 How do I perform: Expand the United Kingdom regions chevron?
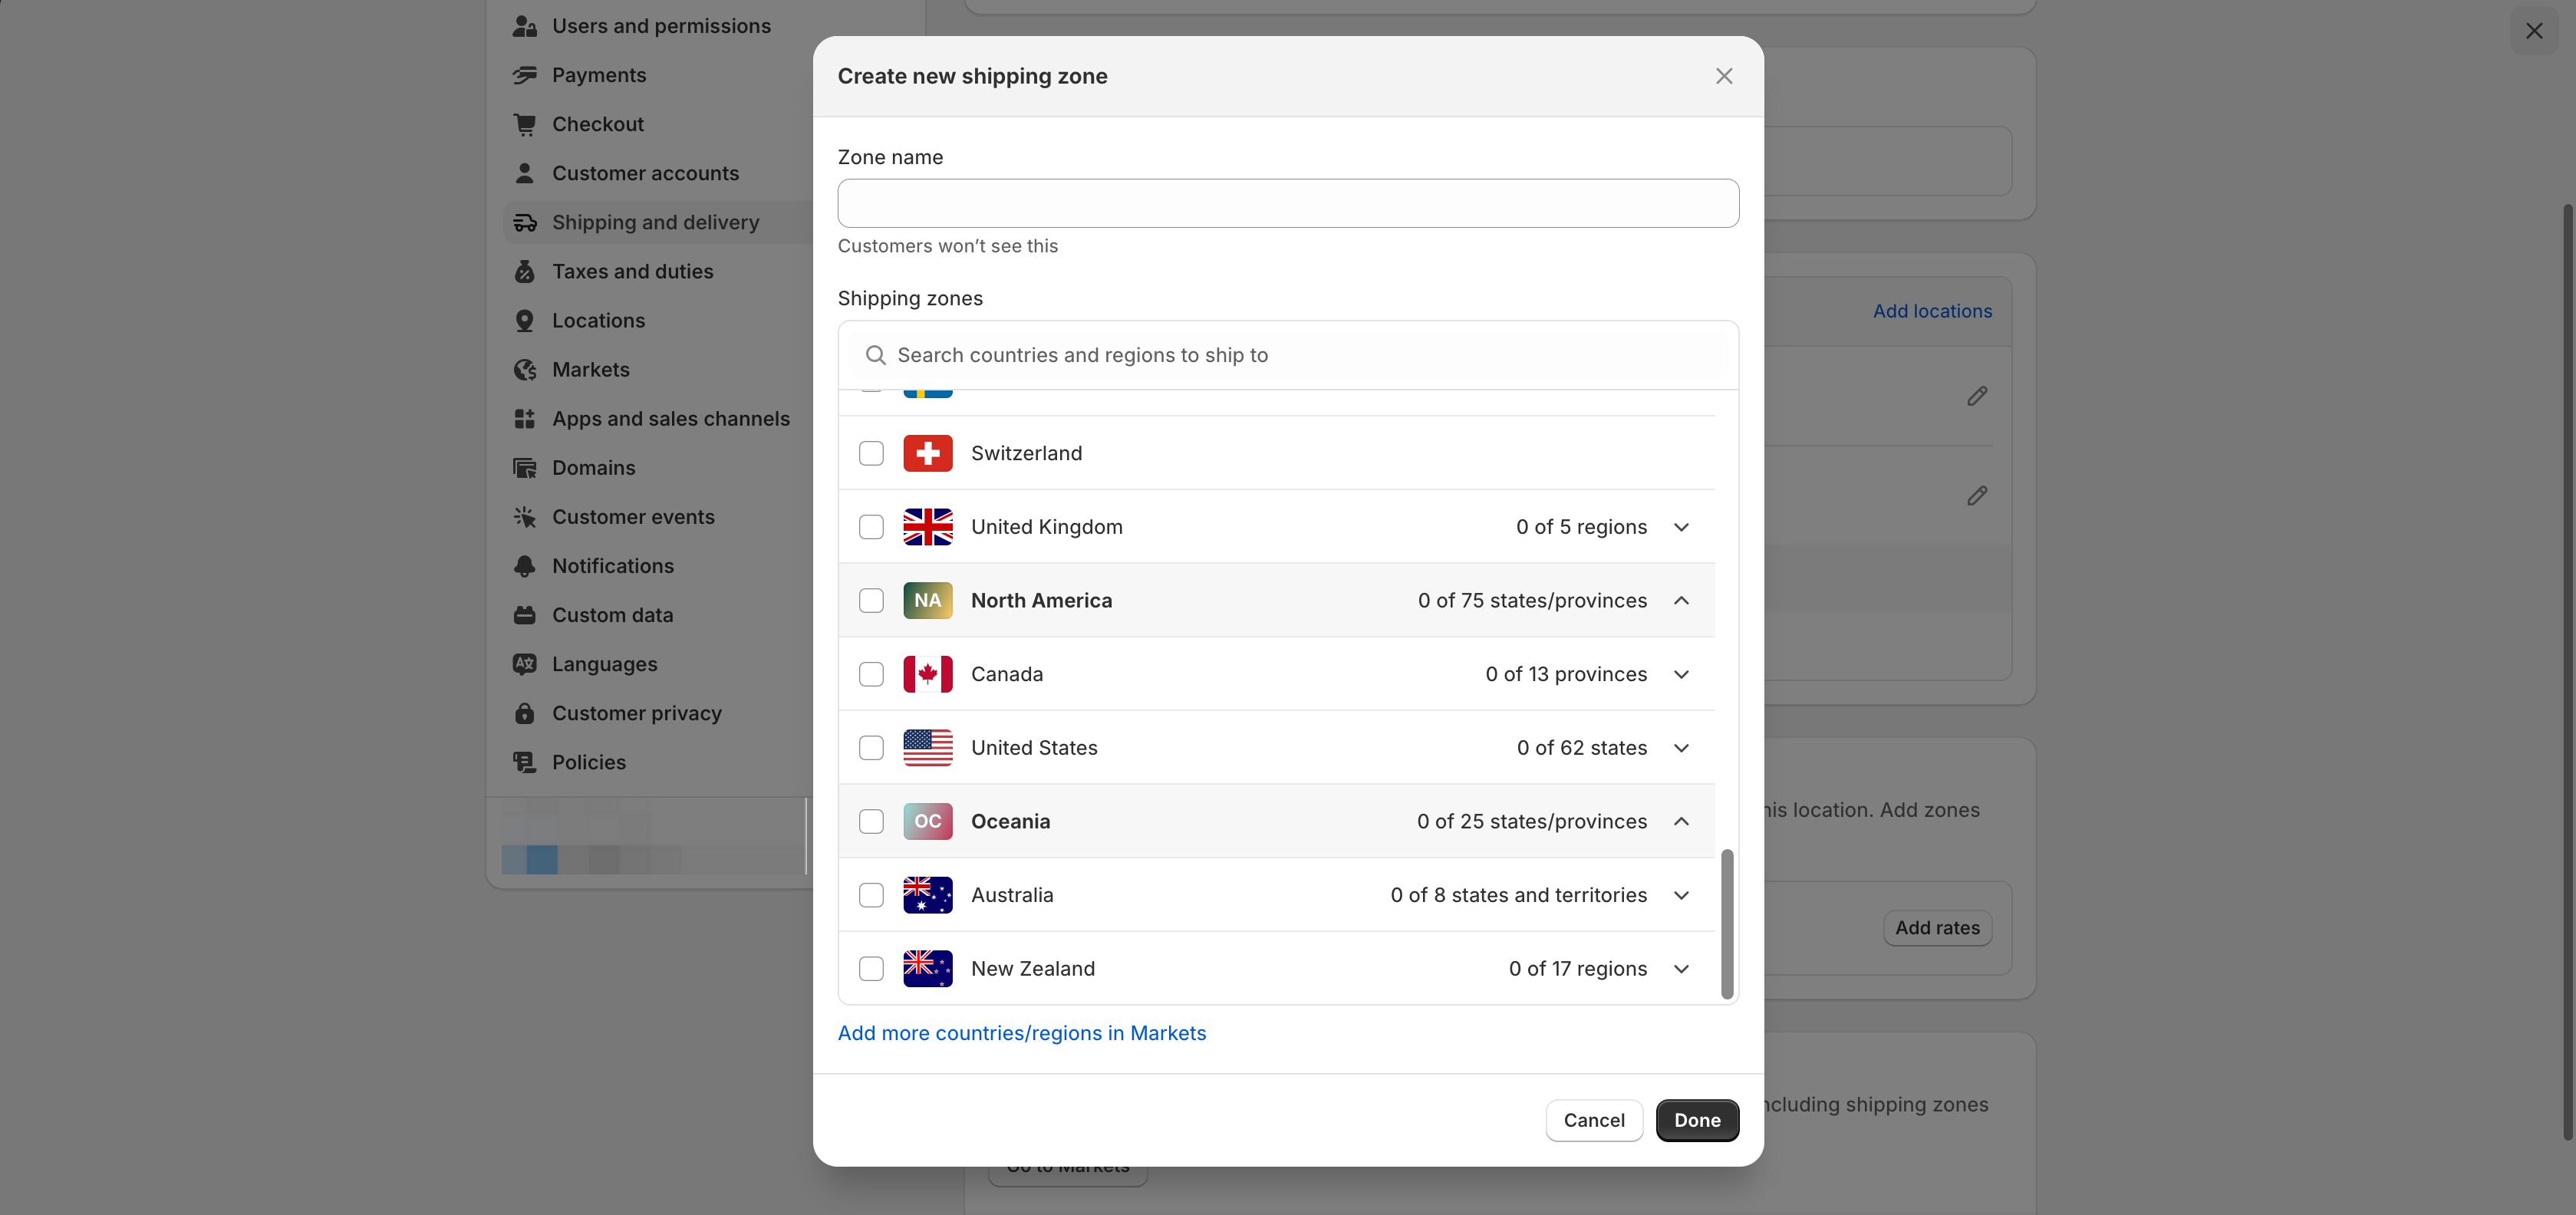pos(1681,527)
